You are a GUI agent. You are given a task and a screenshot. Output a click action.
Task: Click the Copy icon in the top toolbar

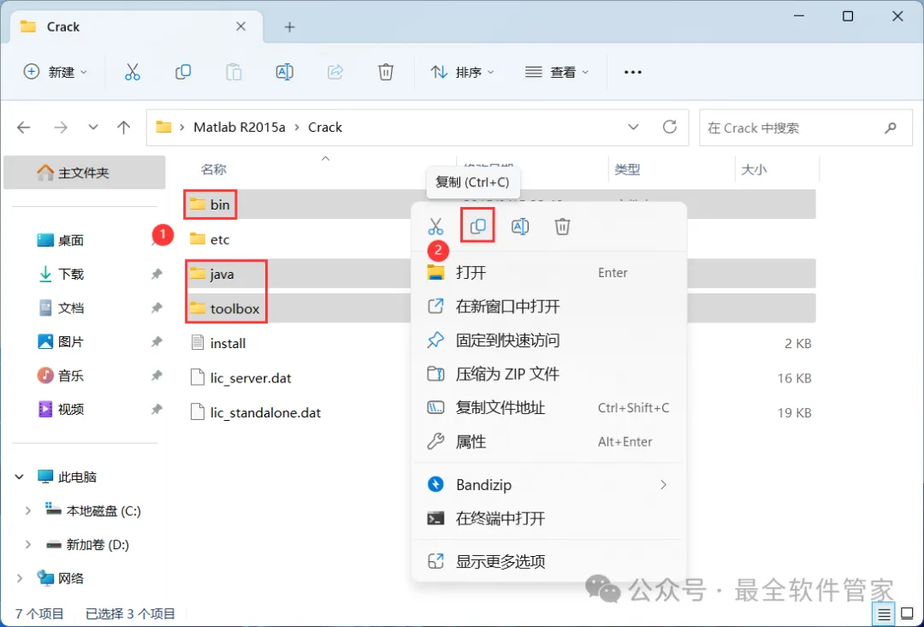coord(183,72)
